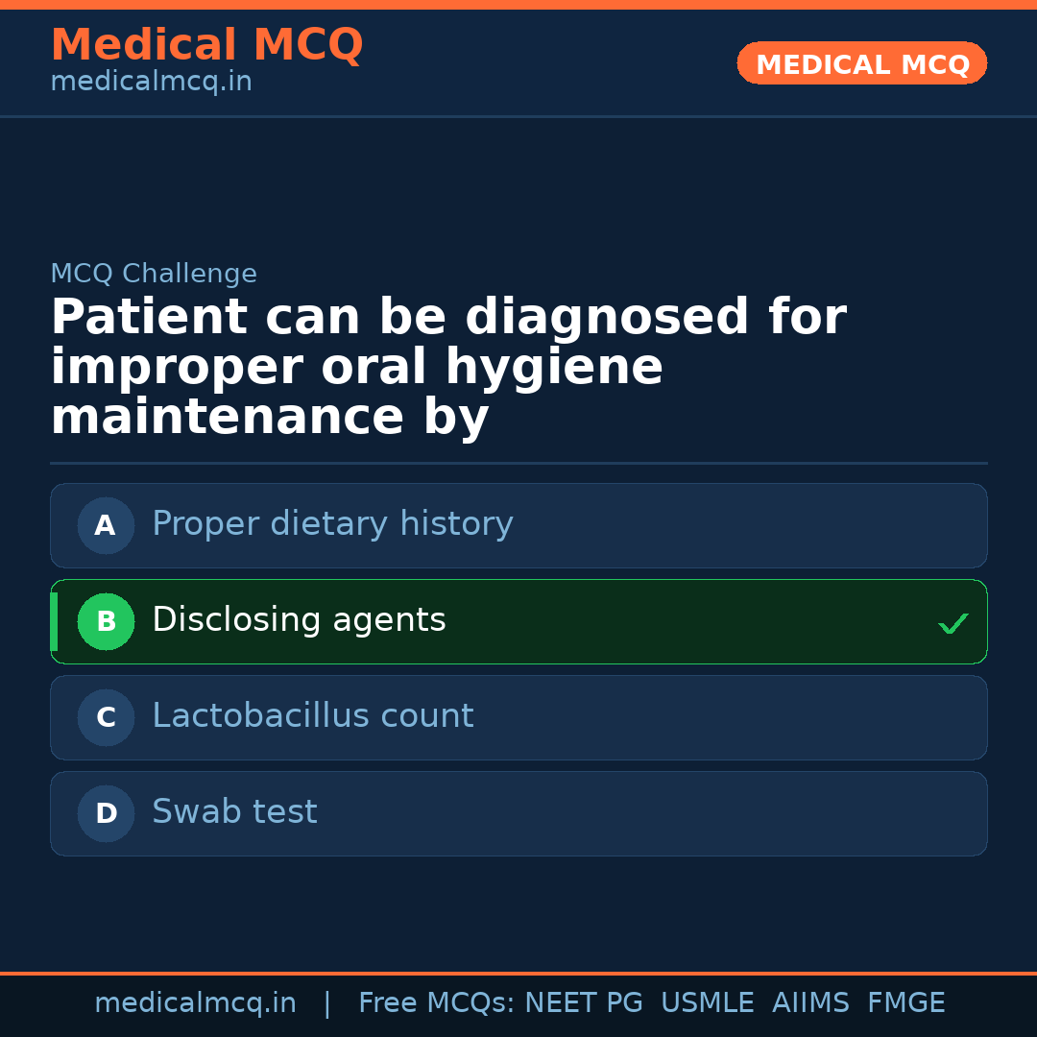The width and height of the screenshot is (1037, 1037).
Task: Click the 'Free MCQs:' footer label
Action: tap(437, 1003)
